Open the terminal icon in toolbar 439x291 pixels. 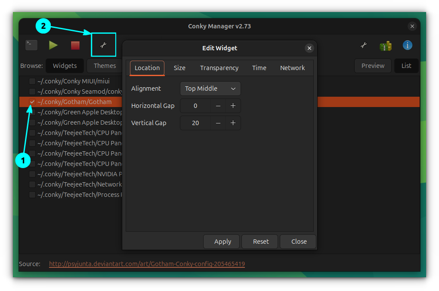click(x=31, y=45)
